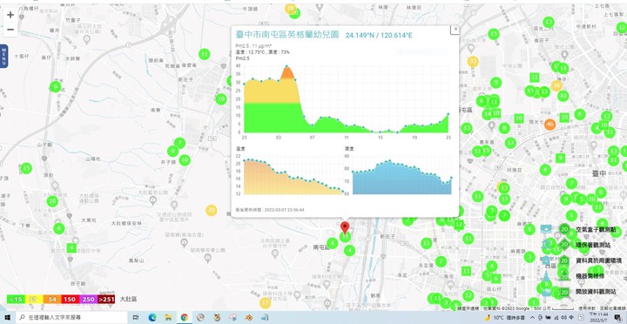The width and height of the screenshot is (627, 324).
Task: Open the 回報地圖錯誤 map link
Action: coord(612,309)
